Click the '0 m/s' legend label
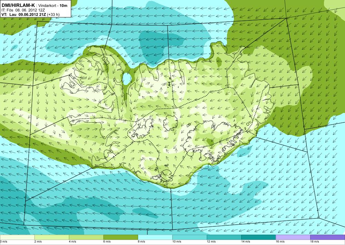The image size is (345, 245). [4, 242]
